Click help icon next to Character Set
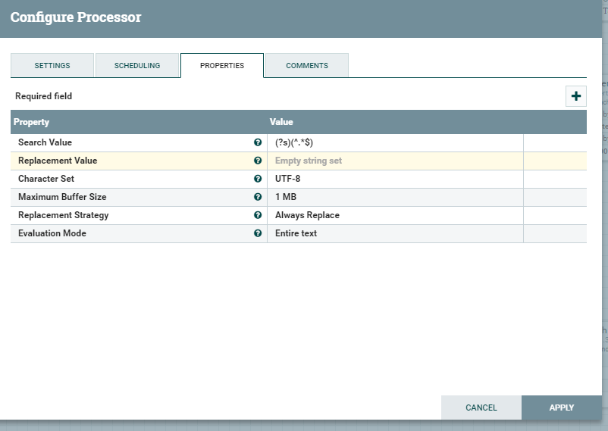Viewport: 608px width, 431px height. 258,179
